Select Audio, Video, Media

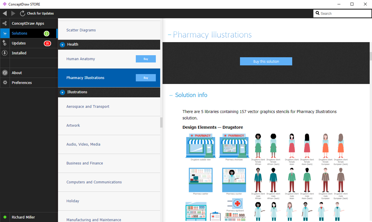(109, 144)
